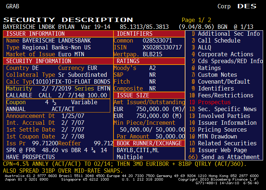Screen dimensions: 266x190
Task: Open MTN Drawdown option
Action: pos(217,136)
